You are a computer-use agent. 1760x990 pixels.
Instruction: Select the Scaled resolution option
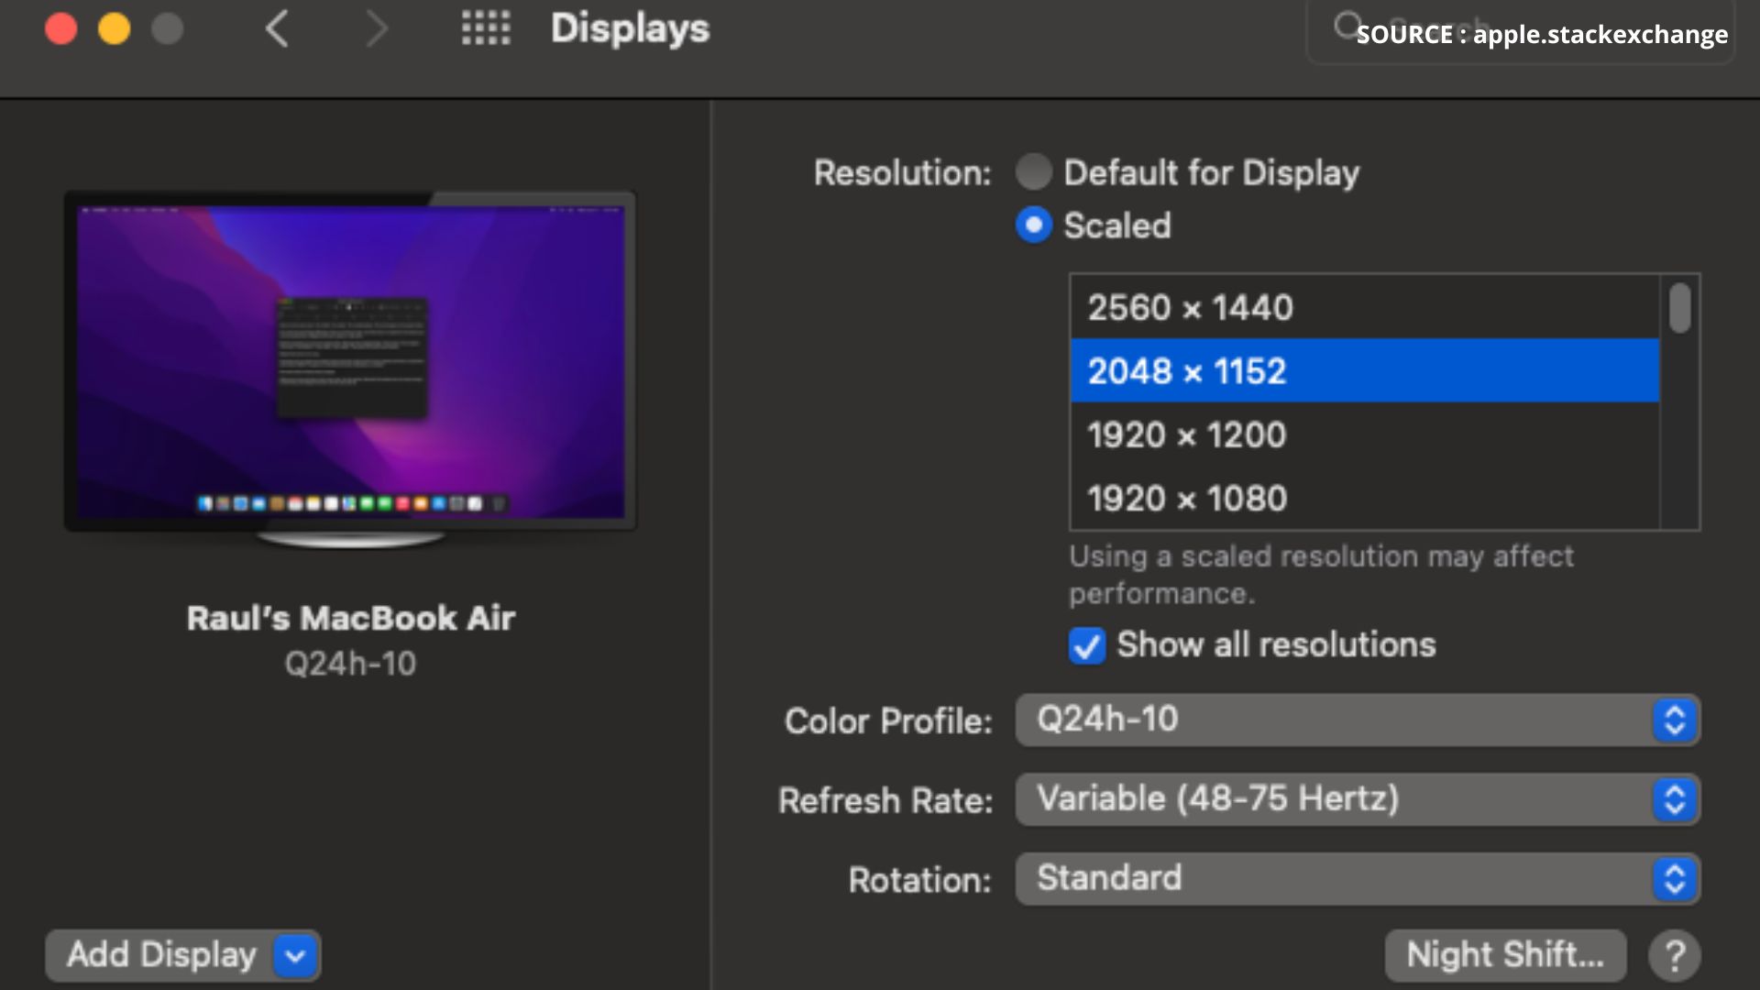1034,225
